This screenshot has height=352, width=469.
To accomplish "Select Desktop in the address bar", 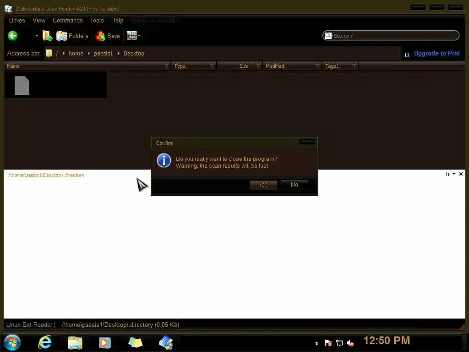I will (134, 53).
